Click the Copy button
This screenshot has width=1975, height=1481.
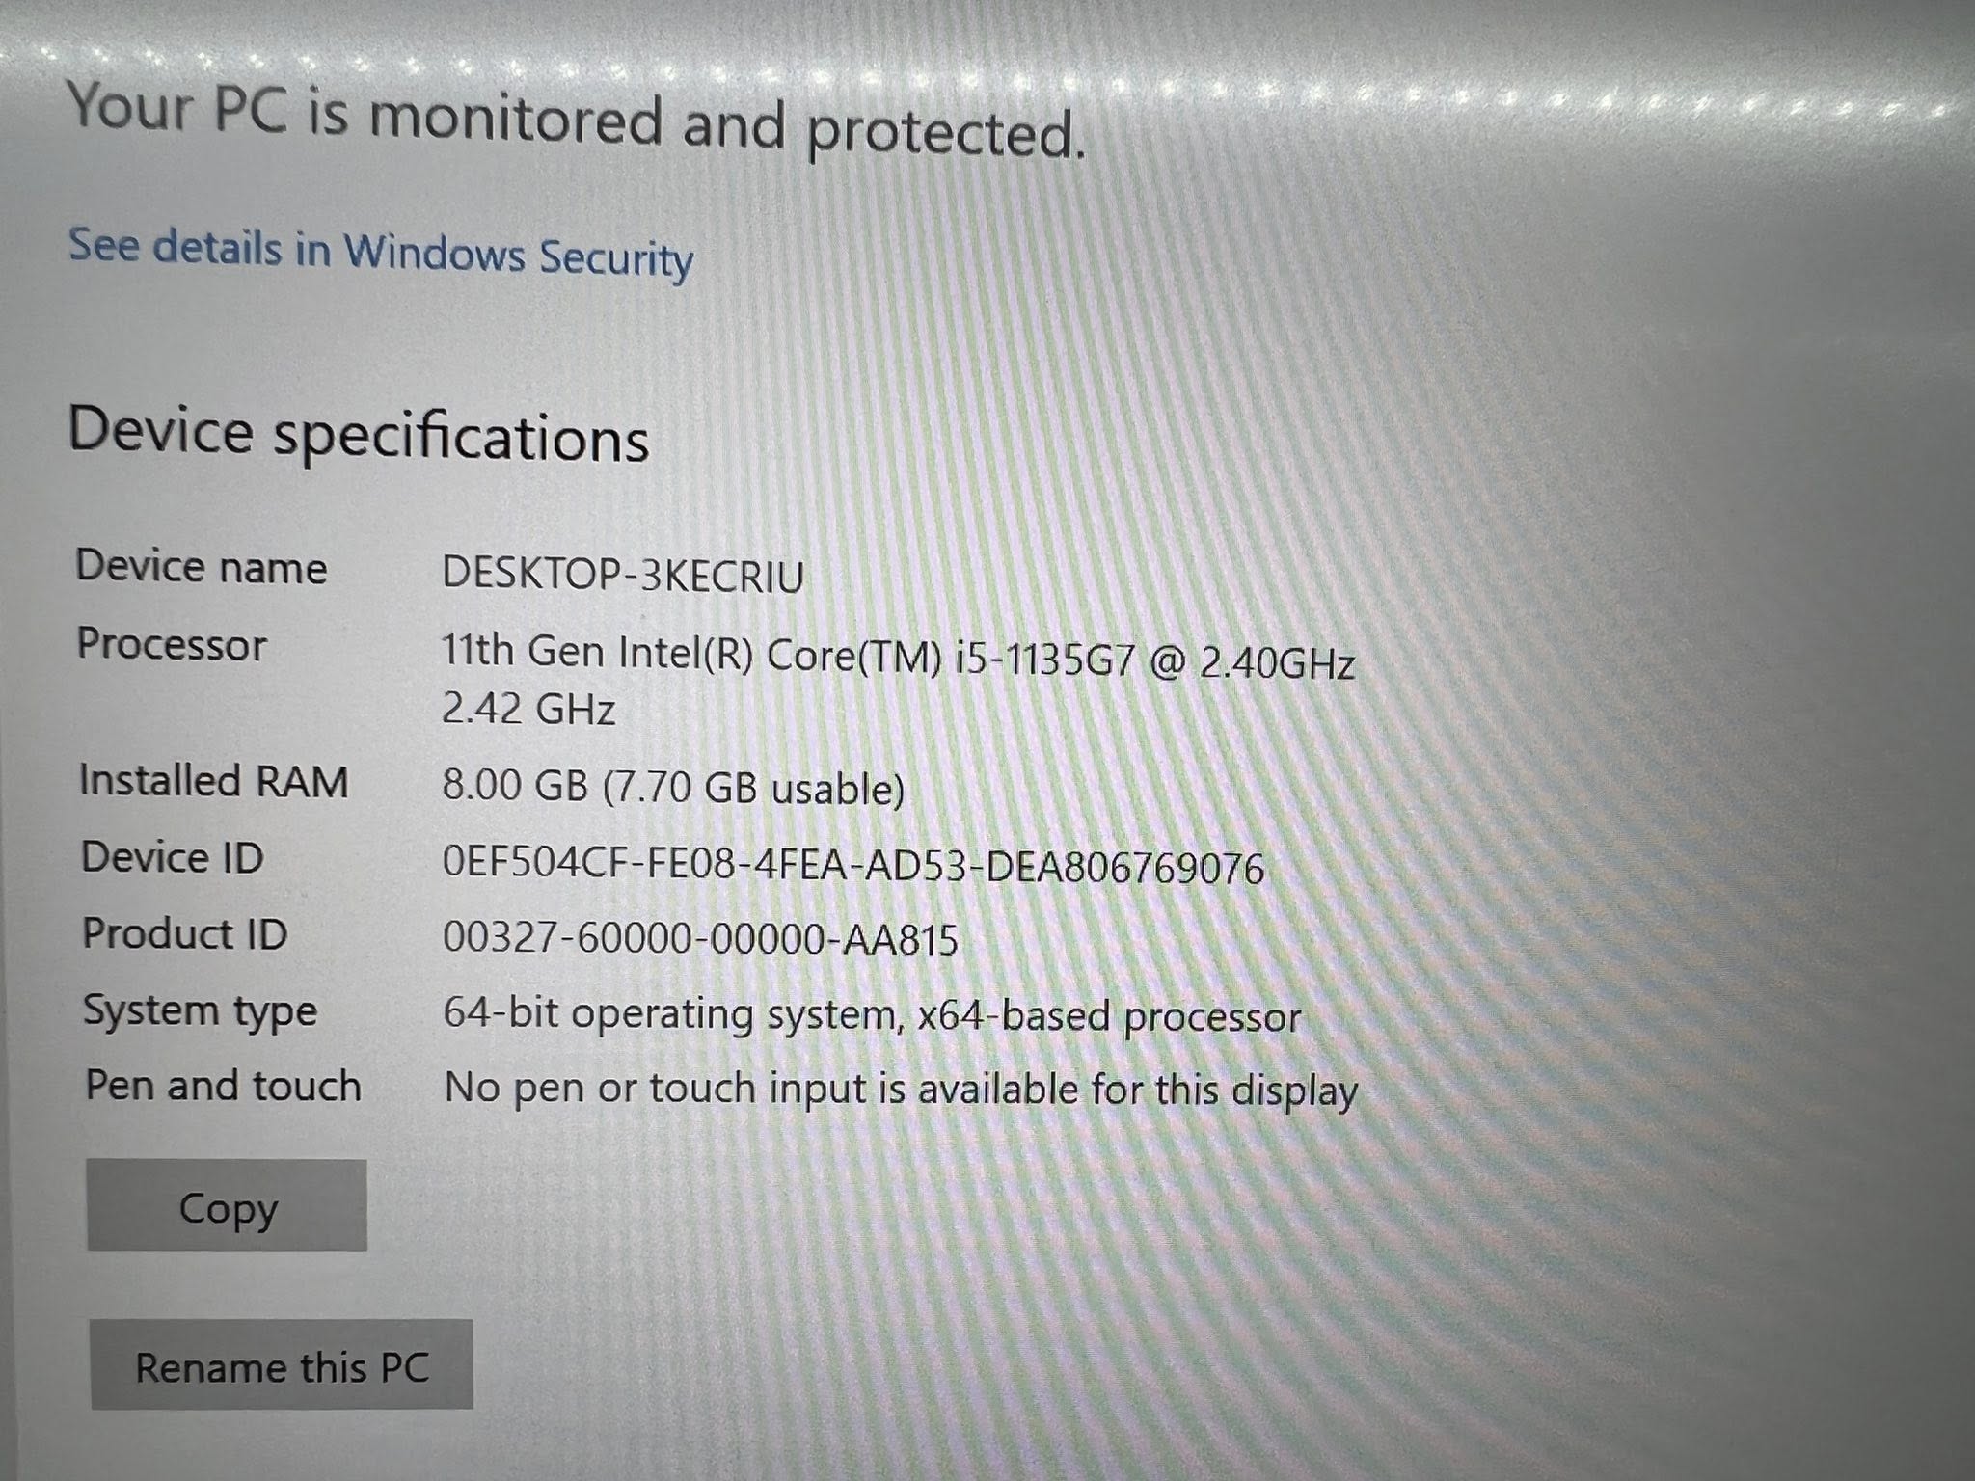[x=227, y=1205]
